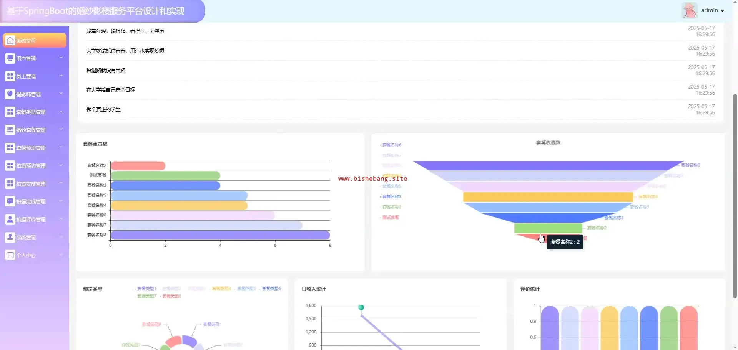Open the admin dropdown arrow
This screenshot has width=738, height=350.
pyautogui.click(x=723, y=11)
